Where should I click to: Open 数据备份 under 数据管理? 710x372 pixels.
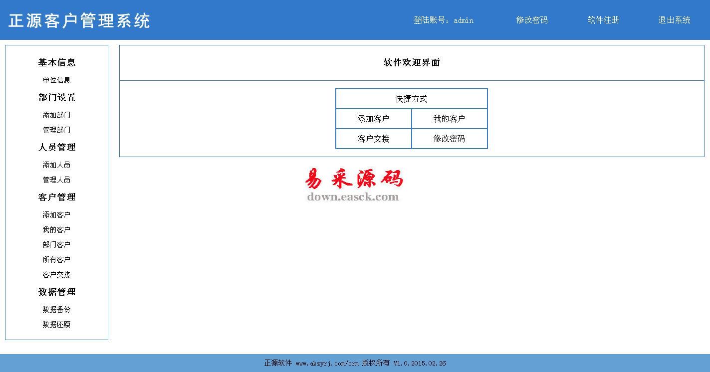pyautogui.click(x=56, y=310)
